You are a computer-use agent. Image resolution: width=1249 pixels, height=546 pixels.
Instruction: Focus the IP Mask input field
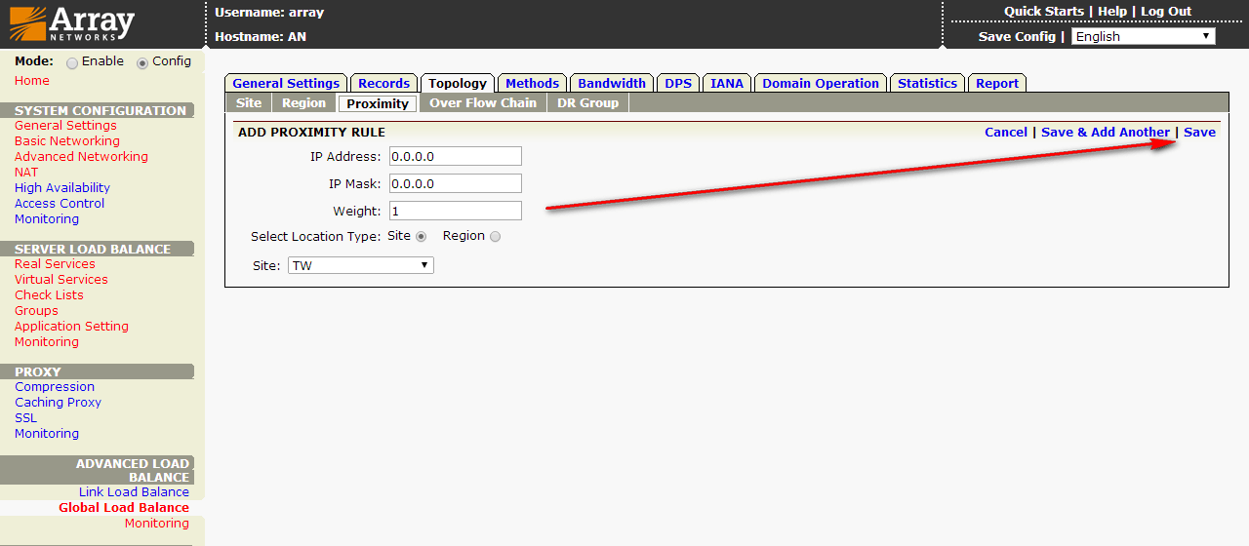456,183
